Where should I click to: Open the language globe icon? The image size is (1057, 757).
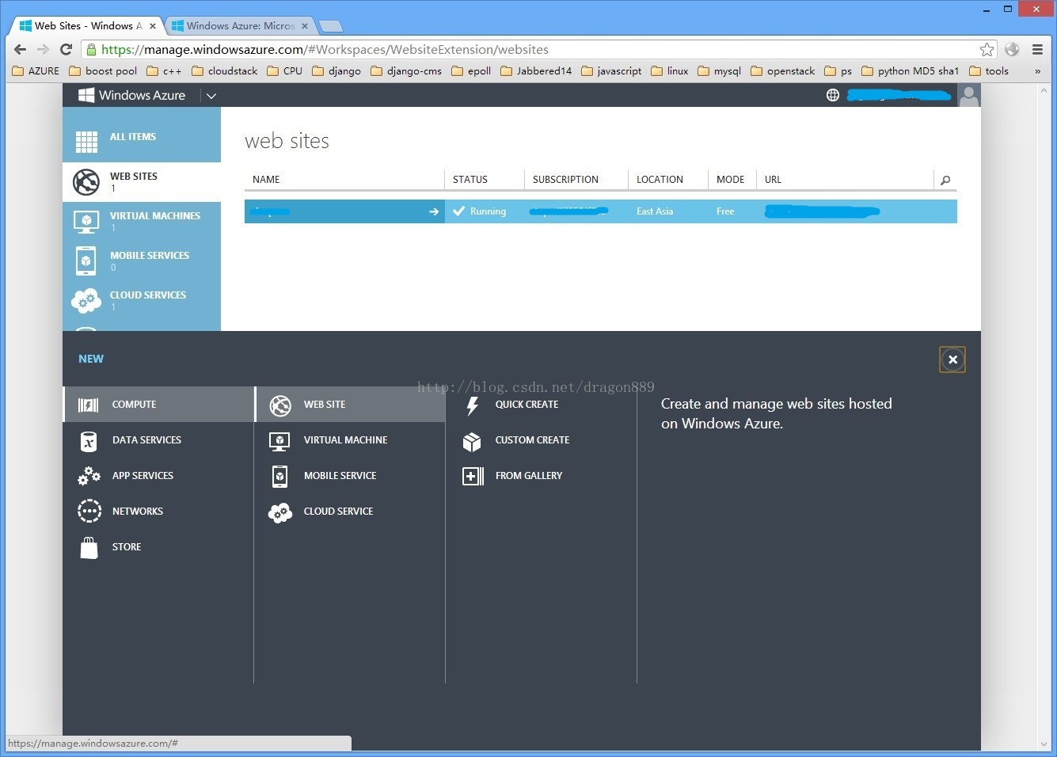click(833, 95)
